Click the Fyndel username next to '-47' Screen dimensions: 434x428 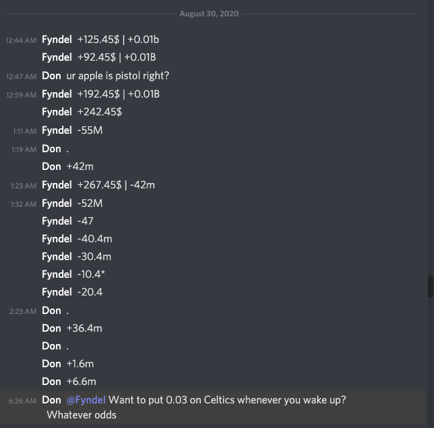57,221
